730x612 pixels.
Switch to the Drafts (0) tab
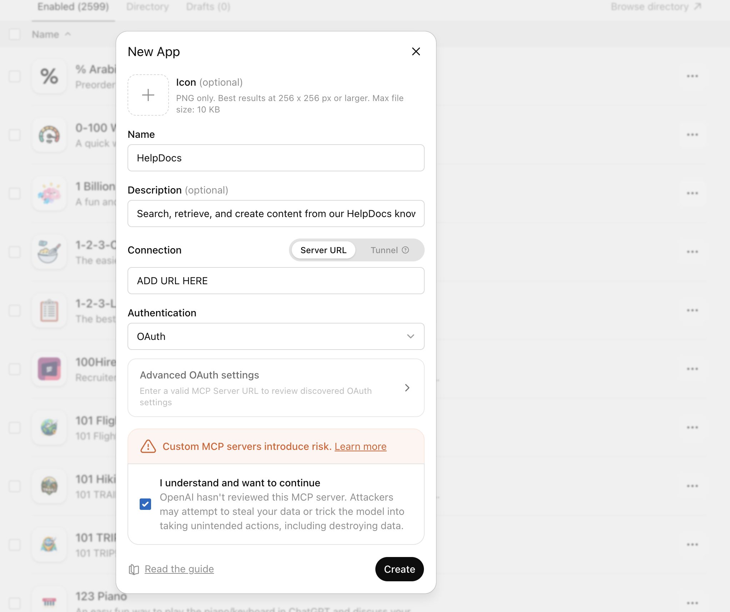pos(208,7)
